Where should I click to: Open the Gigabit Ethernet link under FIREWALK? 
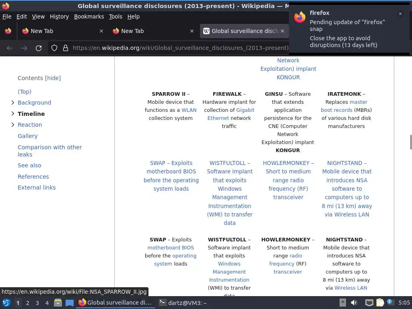tap(231, 114)
